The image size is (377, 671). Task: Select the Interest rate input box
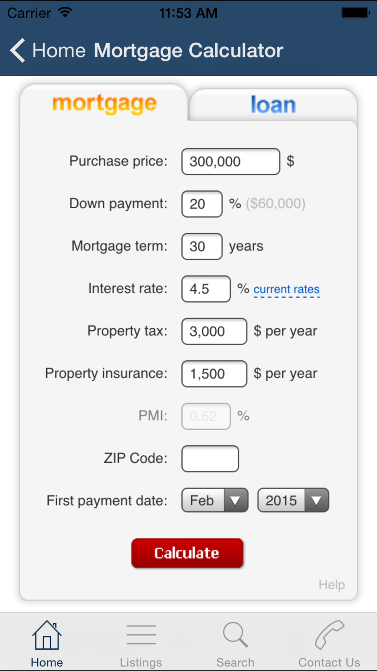(x=206, y=289)
